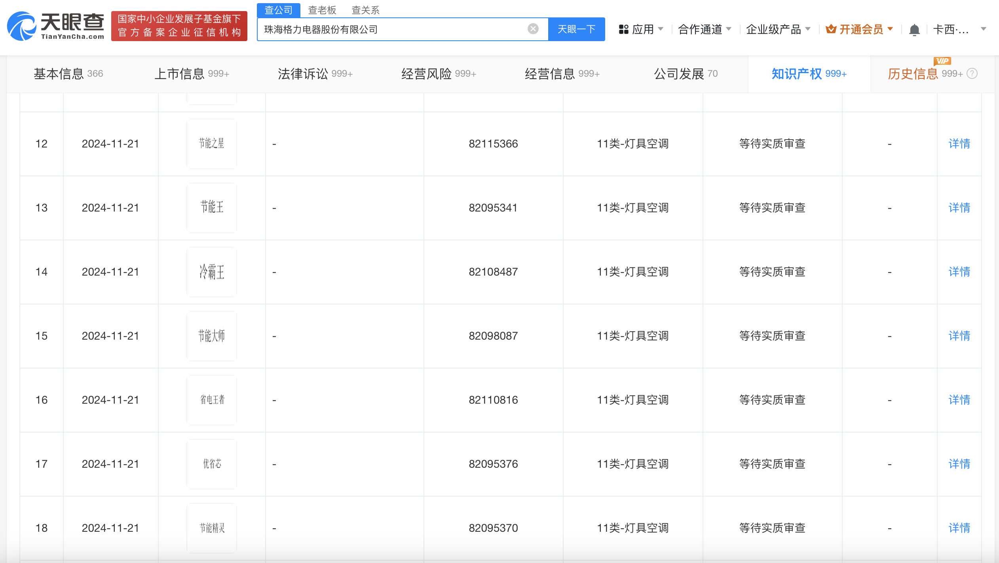This screenshot has height=563, width=999.
Task: Click the 天眼一下 search button
Action: point(576,29)
